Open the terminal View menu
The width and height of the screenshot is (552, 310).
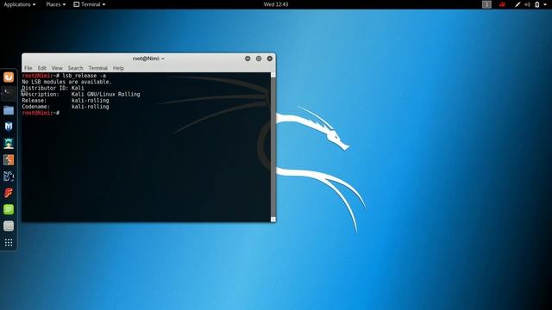click(x=57, y=68)
